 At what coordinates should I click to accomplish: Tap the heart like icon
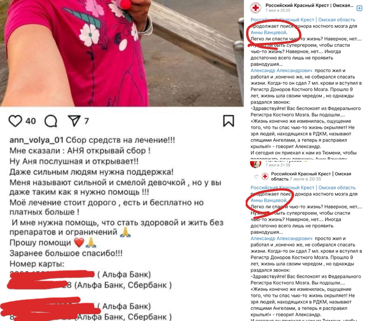tap(15, 121)
